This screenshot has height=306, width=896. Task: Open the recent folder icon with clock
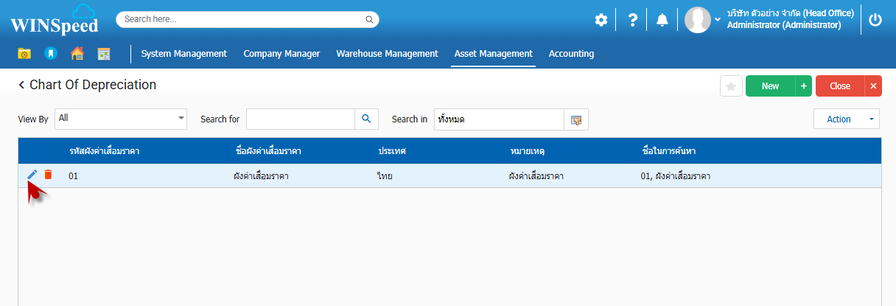tap(24, 54)
